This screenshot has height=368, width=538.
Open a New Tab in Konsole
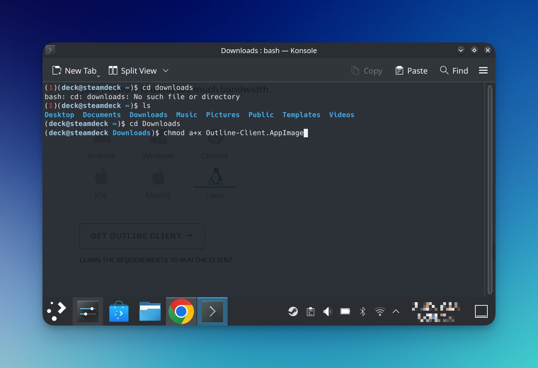(x=74, y=70)
